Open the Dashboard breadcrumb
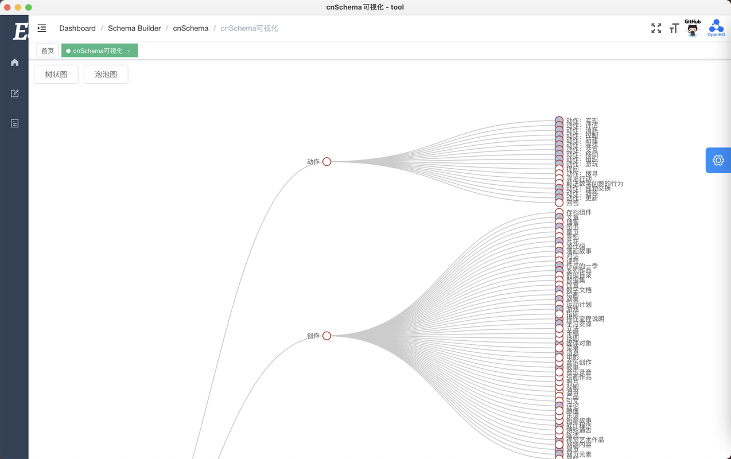The height and width of the screenshot is (459, 731). (x=77, y=28)
